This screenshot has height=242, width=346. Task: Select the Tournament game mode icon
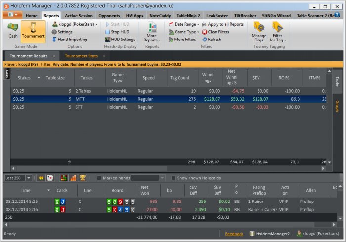pos(33,30)
